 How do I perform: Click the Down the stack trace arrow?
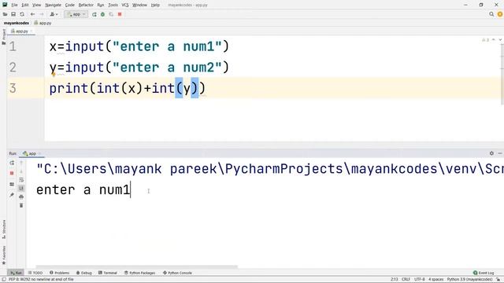tap(21, 171)
